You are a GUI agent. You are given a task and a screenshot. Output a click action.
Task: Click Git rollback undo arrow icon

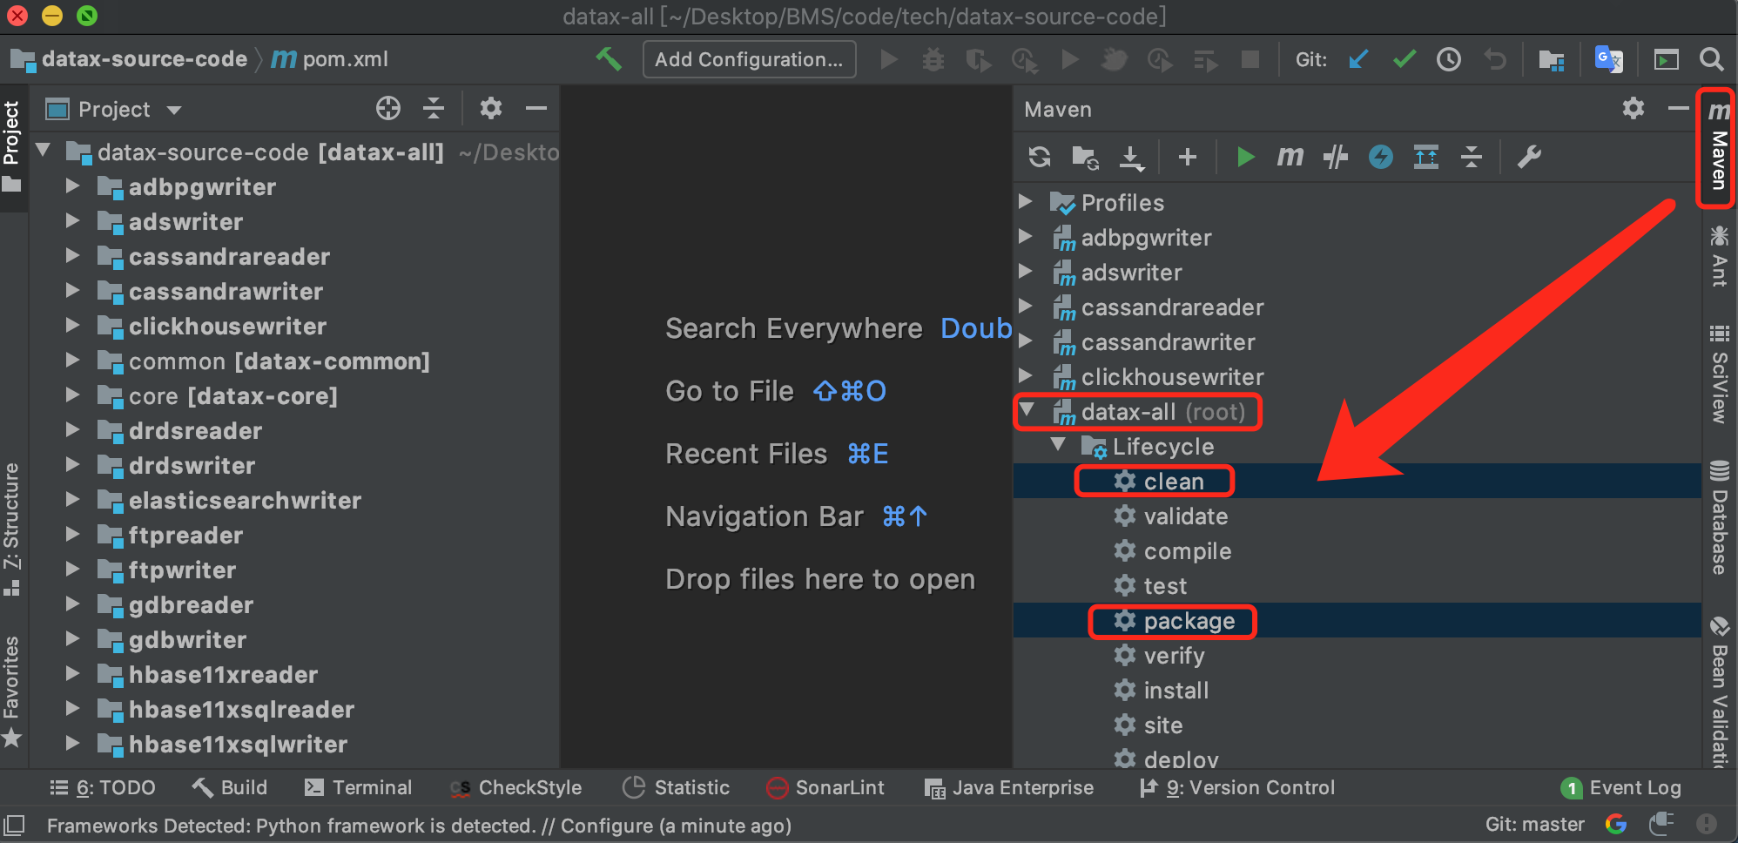(1494, 59)
